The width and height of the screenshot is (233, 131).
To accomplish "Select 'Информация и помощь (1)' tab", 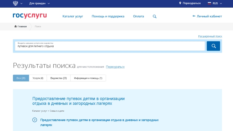I will coord(88,78).
